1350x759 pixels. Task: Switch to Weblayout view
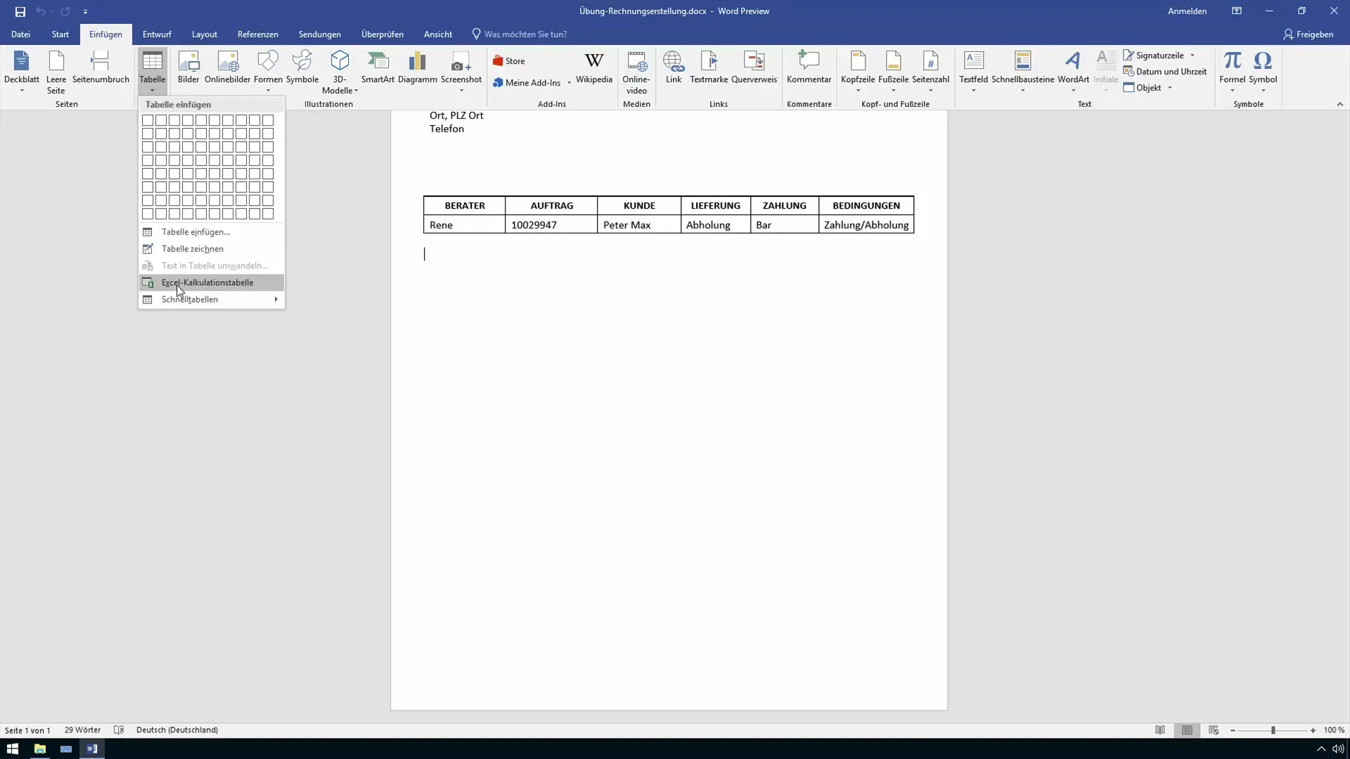(1214, 730)
